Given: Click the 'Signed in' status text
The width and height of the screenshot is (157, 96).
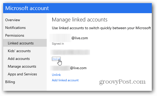Looking at the screenshot, I should point(58,44).
